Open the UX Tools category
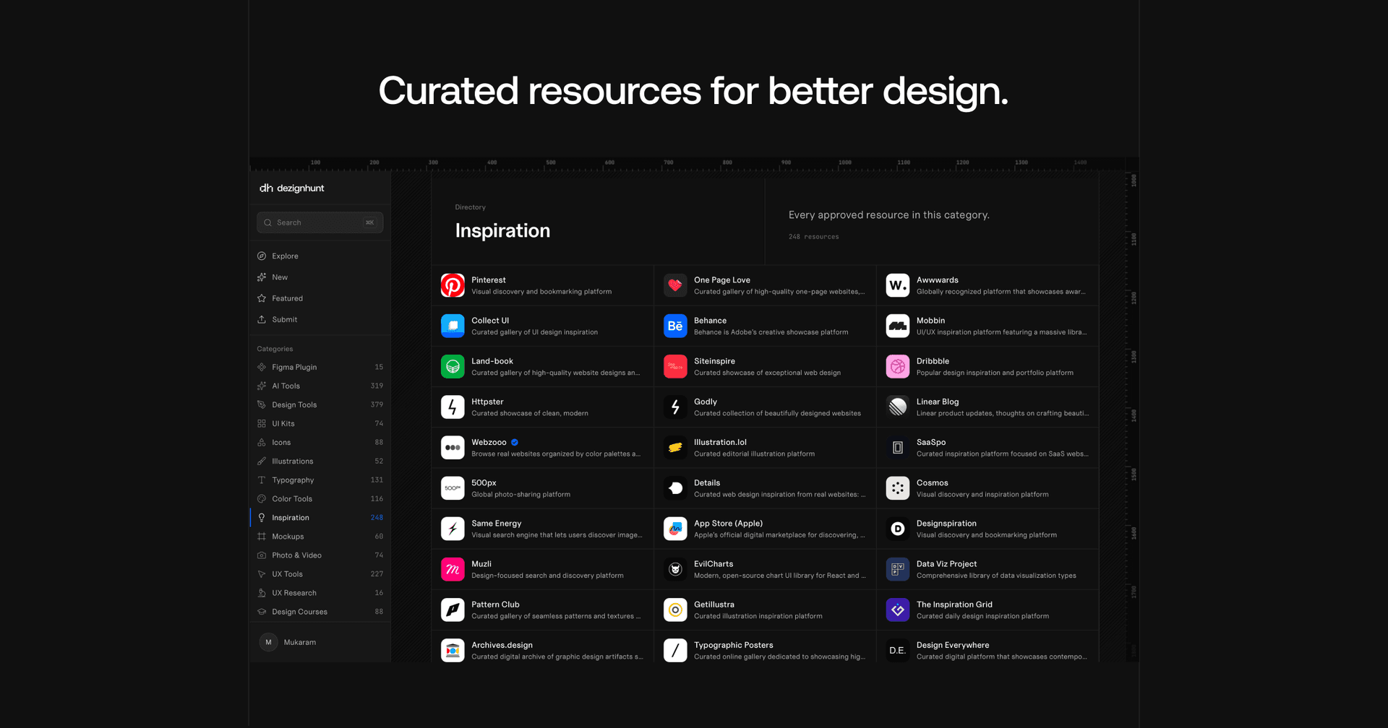 click(x=320, y=573)
